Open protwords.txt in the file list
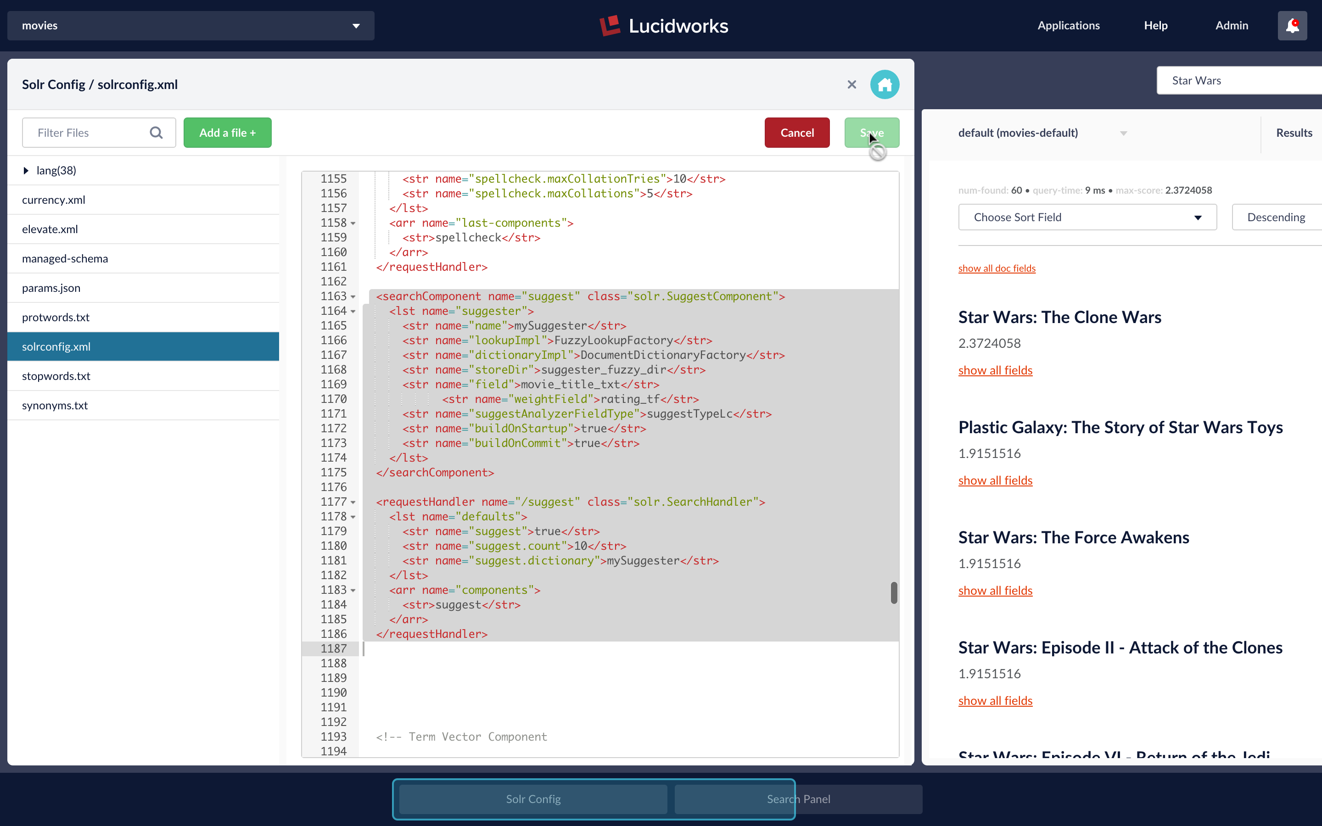 [x=143, y=318]
